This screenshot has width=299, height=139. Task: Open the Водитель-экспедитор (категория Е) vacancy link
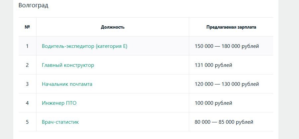point(84,46)
